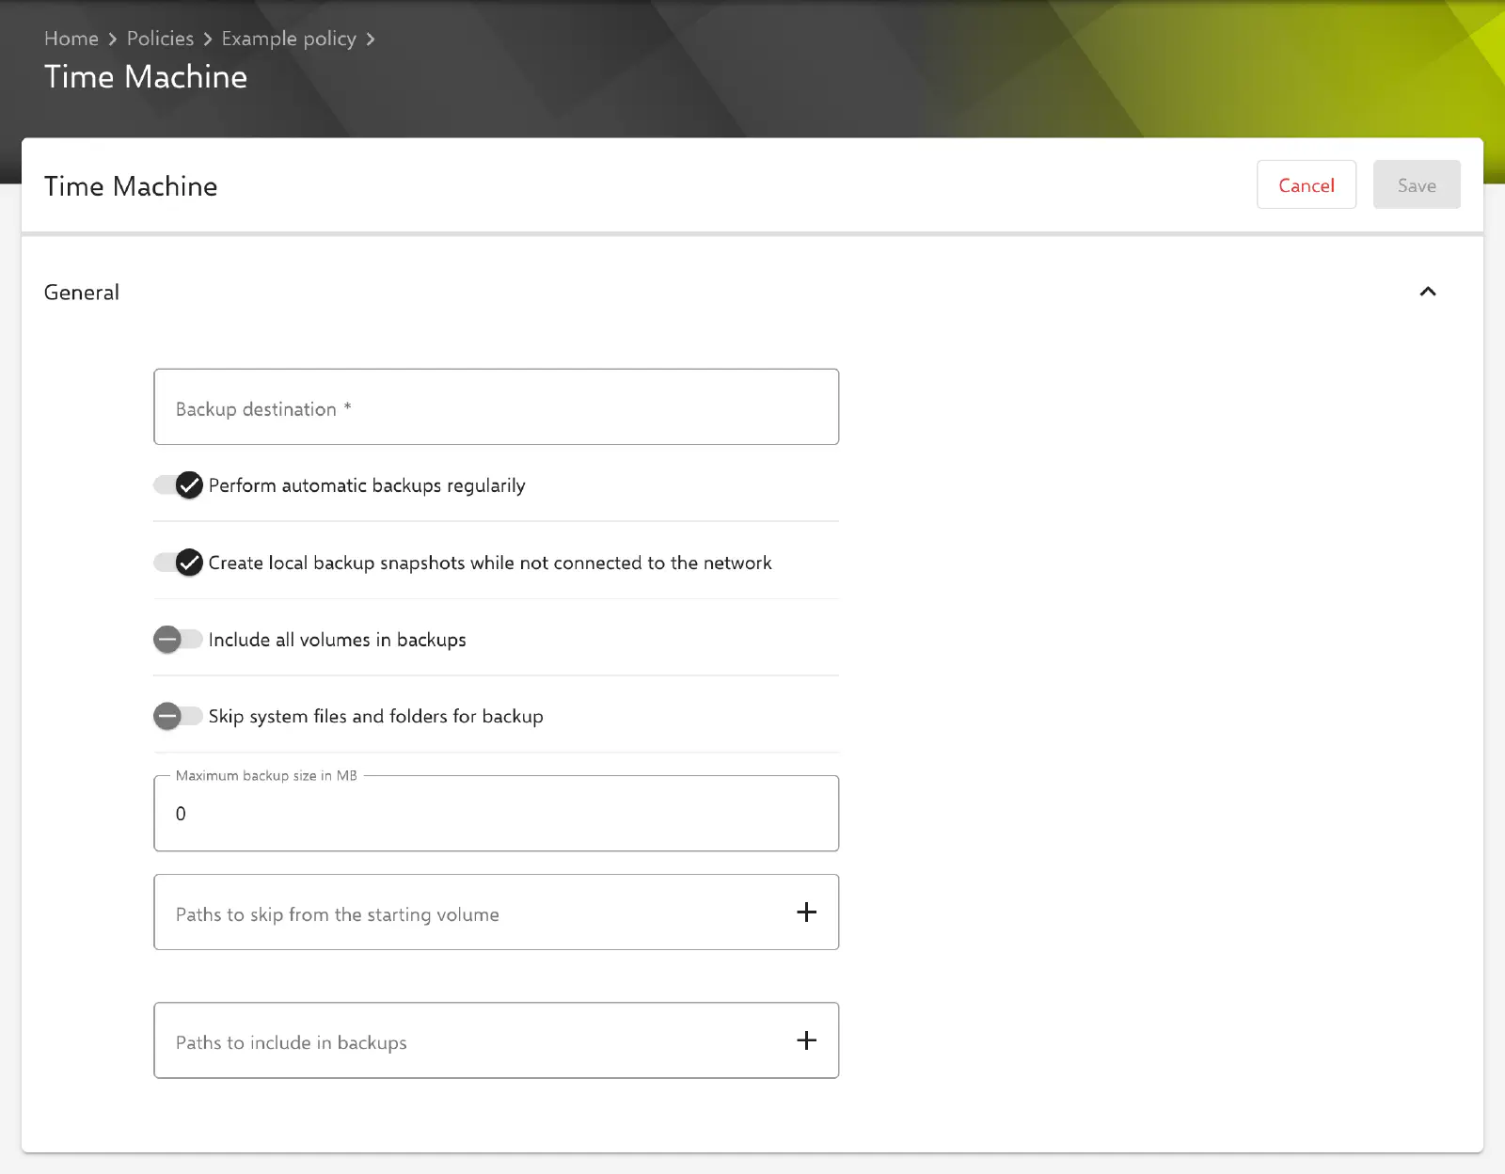Enable Skip system files and folders
Image resolution: width=1505 pixels, height=1174 pixels.
[x=179, y=717]
